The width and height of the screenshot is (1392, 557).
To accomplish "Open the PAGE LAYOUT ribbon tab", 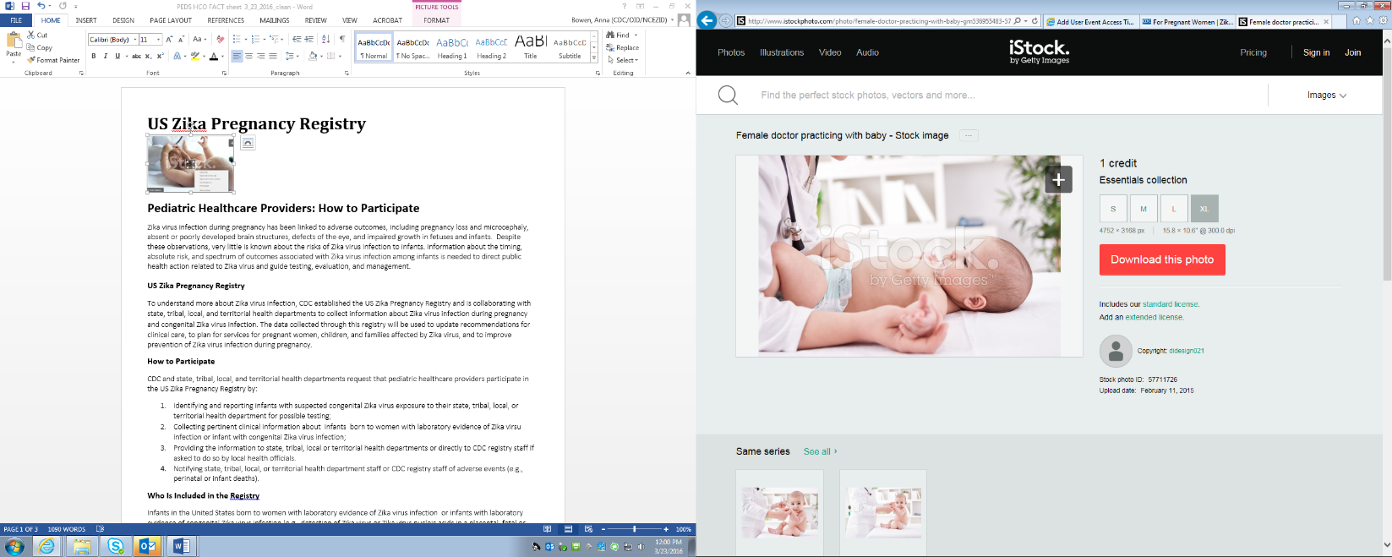I will point(171,20).
